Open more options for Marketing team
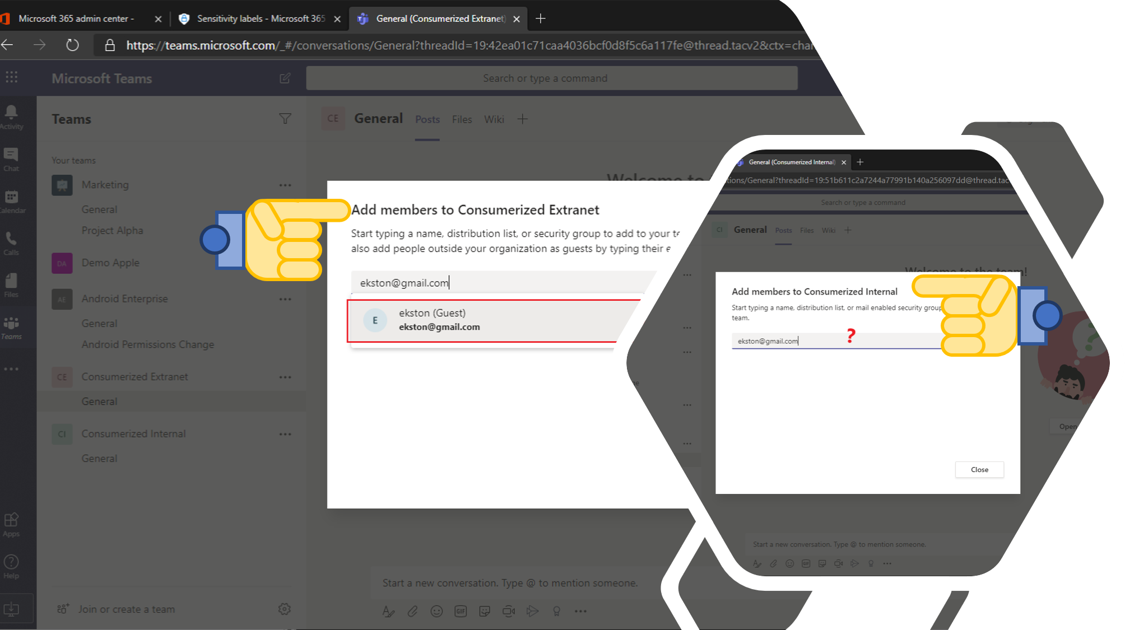The image size is (1125, 630). coord(285,185)
